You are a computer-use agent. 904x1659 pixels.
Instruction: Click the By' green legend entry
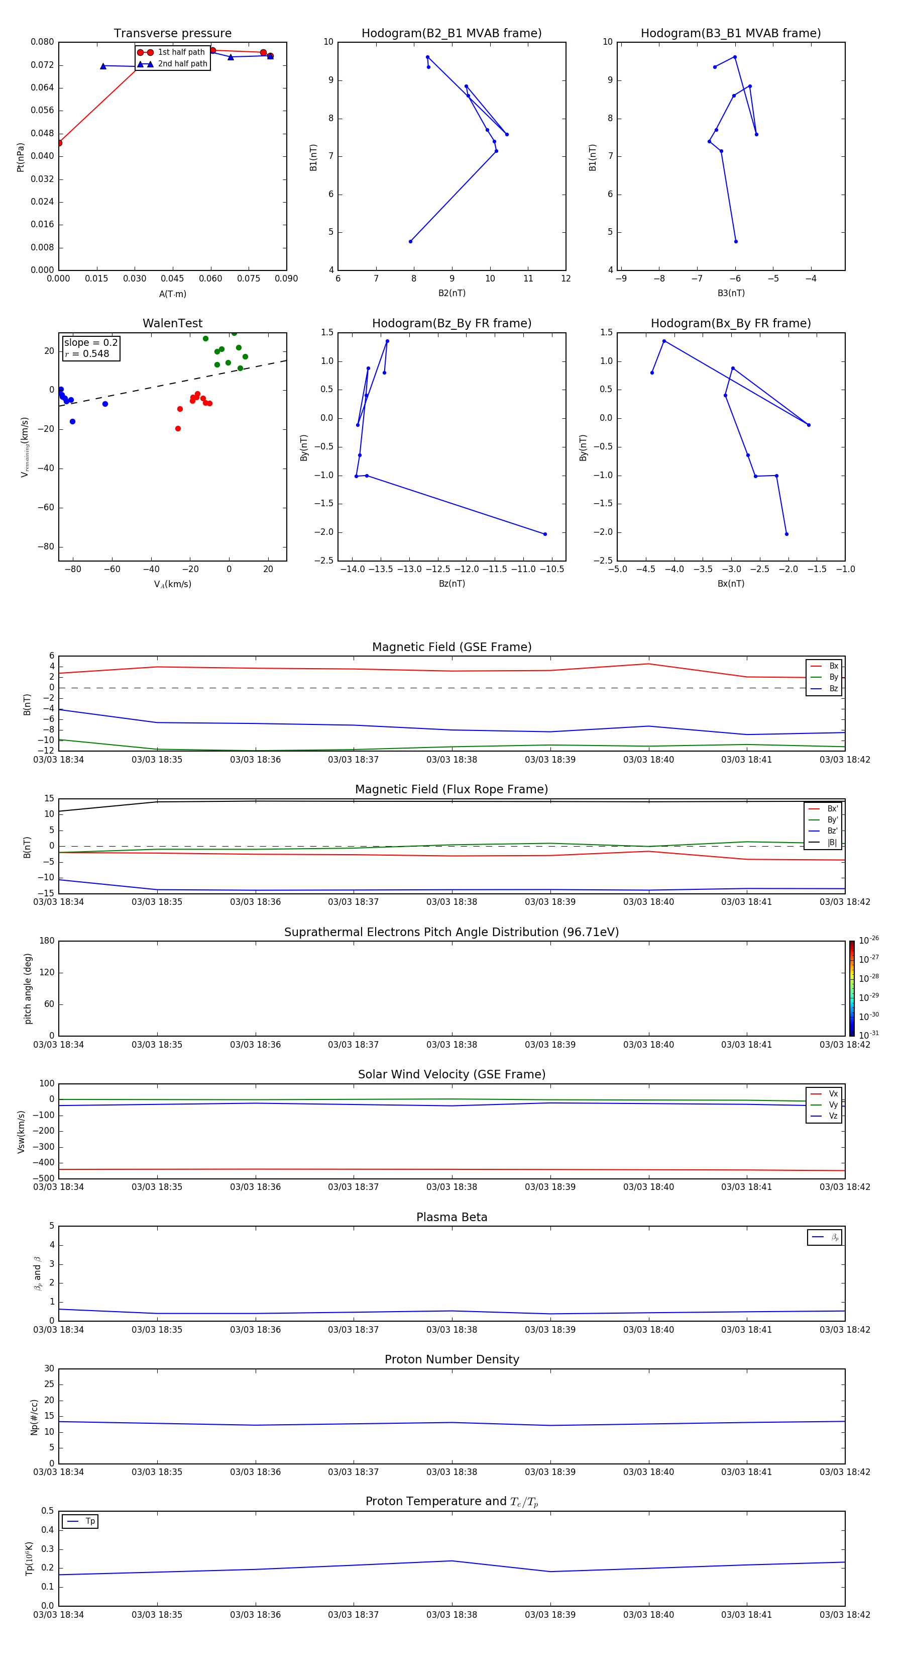coord(823,820)
